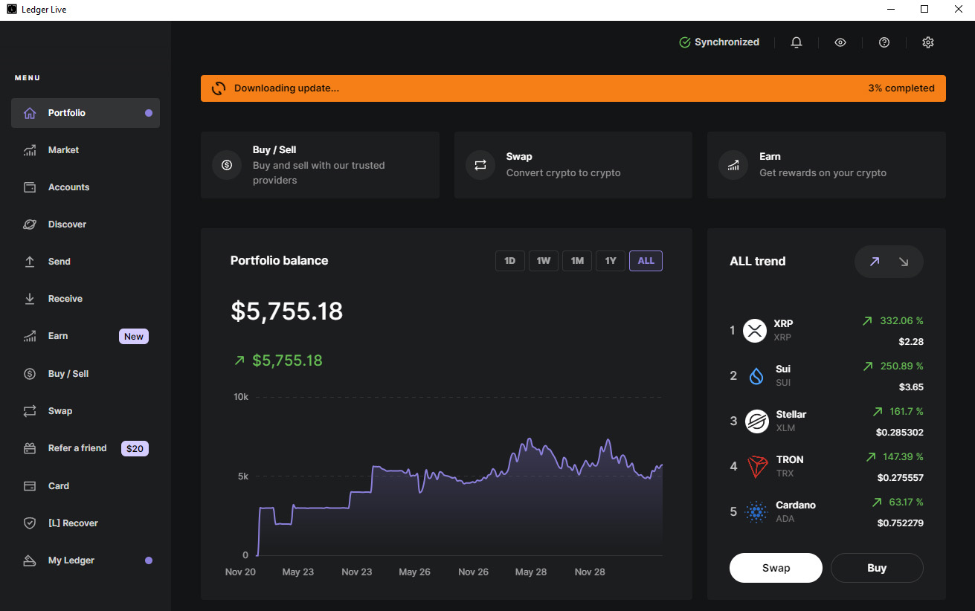Click the Stellar XLM logo
This screenshot has width=975, height=611.
pyautogui.click(x=756, y=421)
